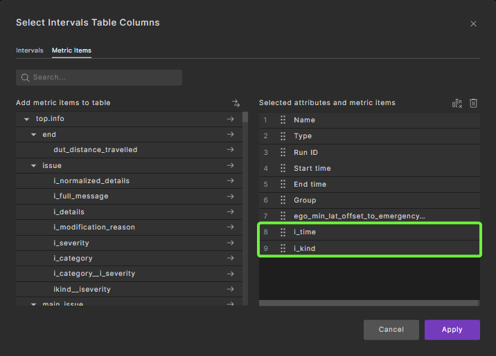Add i_severity with its arrow icon

click(x=230, y=243)
